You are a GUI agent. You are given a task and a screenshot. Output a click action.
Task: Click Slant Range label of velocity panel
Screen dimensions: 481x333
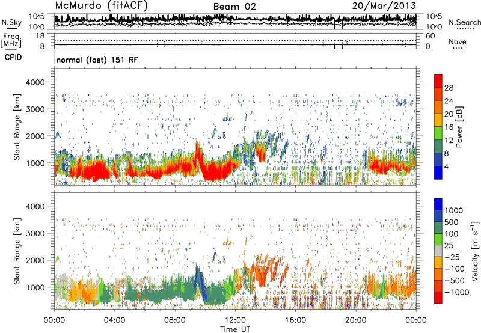[17, 251]
